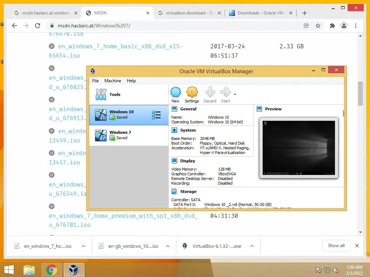Click the Action Center flag tray icon
Viewport: 370px width, 277px height.
319,270
